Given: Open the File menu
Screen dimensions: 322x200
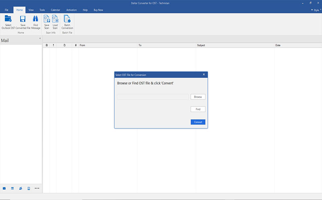Looking at the screenshot, I should 6,10.
